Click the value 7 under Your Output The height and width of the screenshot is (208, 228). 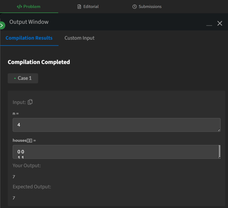tap(14, 177)
